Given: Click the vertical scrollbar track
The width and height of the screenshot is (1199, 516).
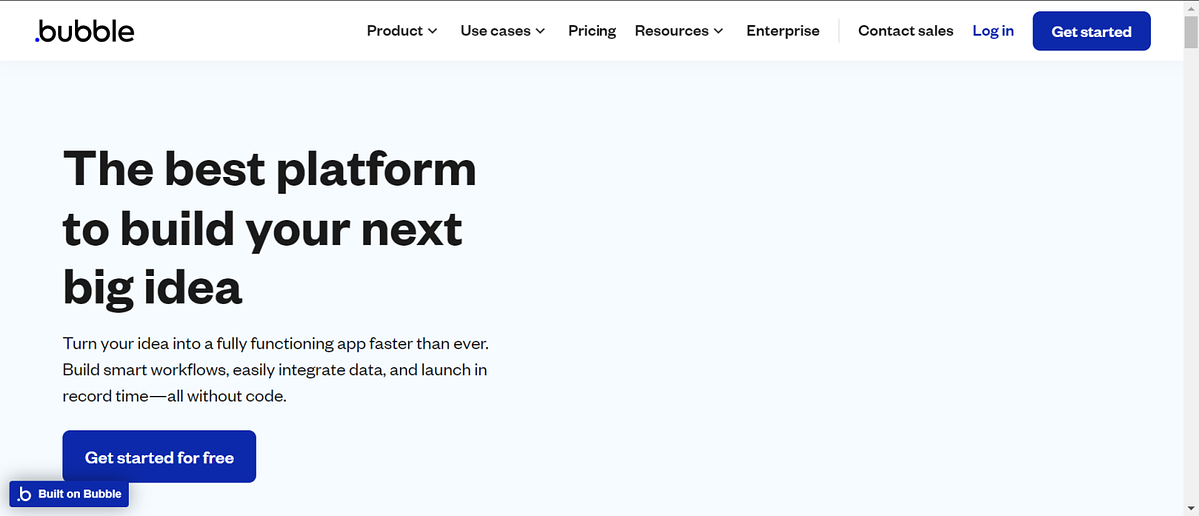Looking at the screenshot, I should [x=1190, y=299].
